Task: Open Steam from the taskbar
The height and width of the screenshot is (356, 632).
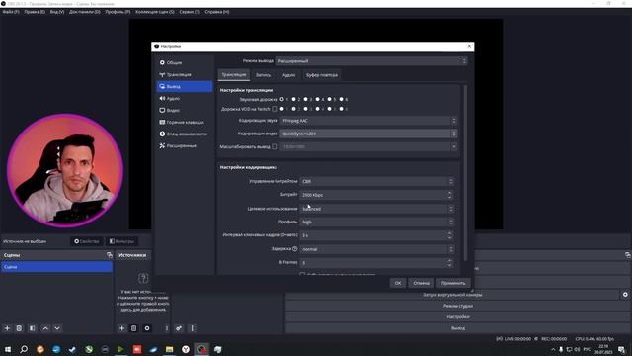Action: [72, 349]
